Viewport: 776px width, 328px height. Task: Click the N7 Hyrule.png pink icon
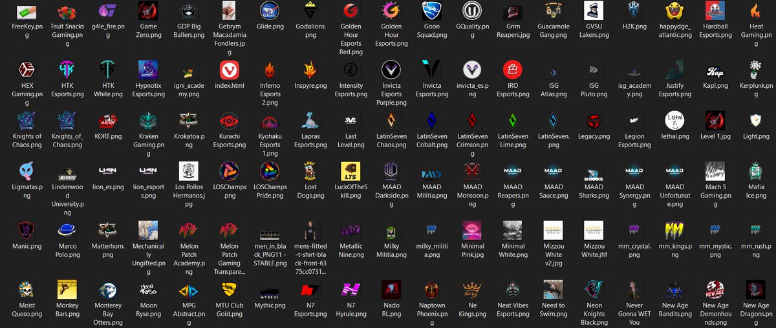[350, 289]
